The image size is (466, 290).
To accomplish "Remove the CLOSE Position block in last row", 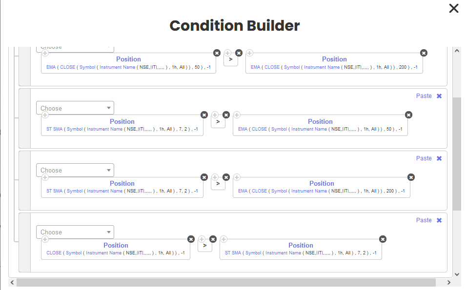I will click(191, 239).
